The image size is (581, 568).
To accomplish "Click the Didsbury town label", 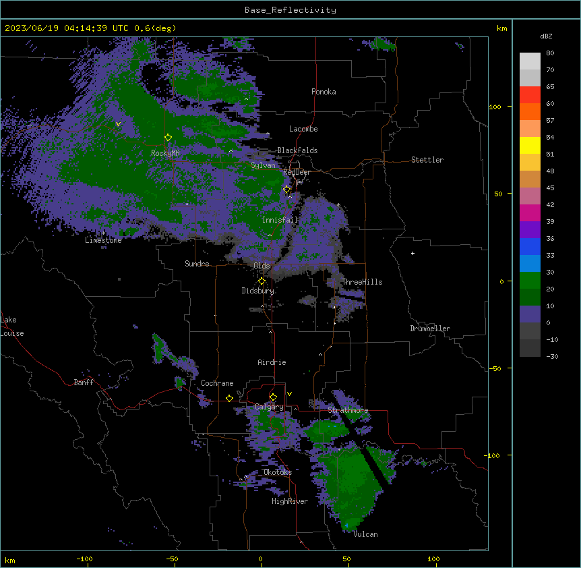I will click(x=258, y=291).
